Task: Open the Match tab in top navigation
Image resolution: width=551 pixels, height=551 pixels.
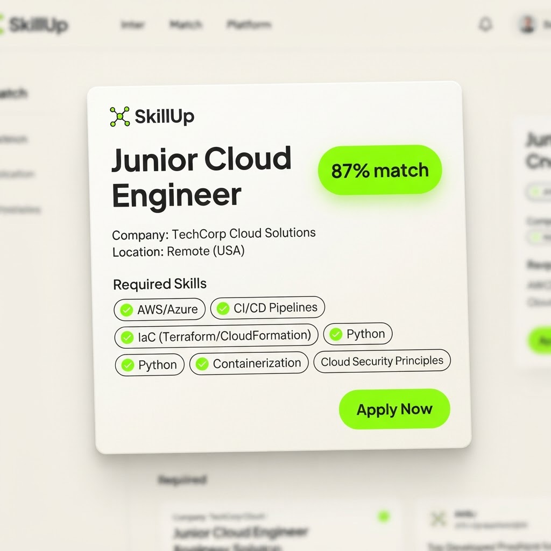Action: (186, 25)
